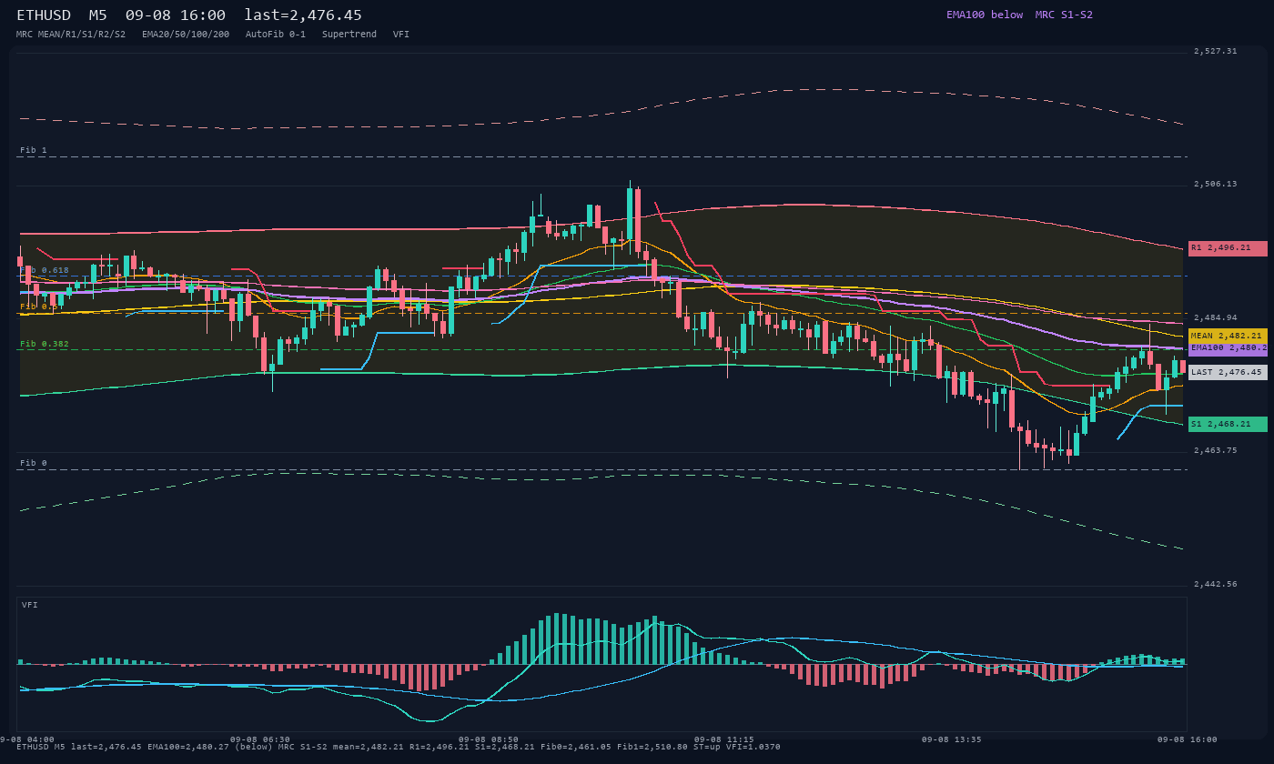Select the LAST 2,476.45 price tag
Viewport: 1274px width, 764px height.
pyautogui.click(x=1228, y=372)
